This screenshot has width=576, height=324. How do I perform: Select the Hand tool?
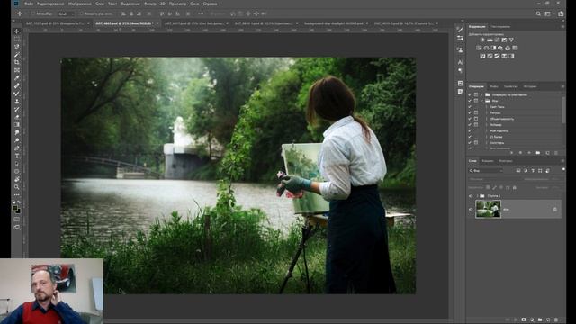(17, 179)
